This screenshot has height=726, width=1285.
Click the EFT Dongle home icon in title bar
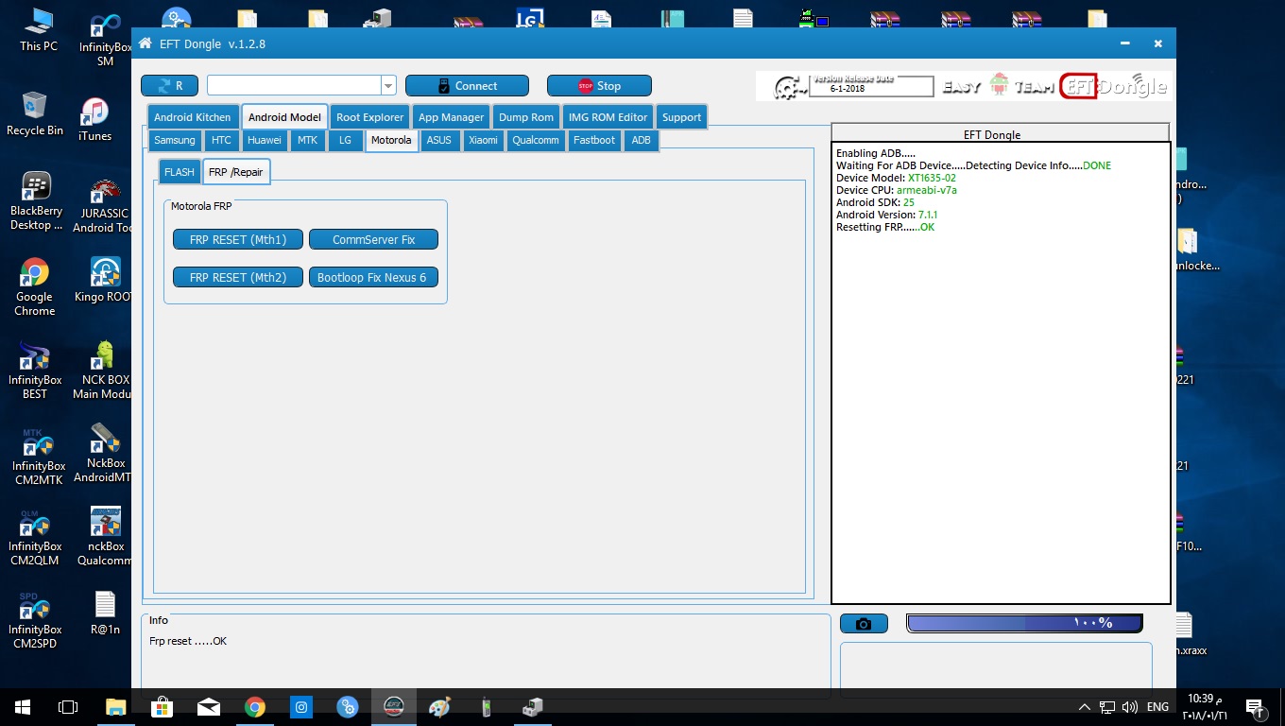pyautogui.click(x=146, y=43)
